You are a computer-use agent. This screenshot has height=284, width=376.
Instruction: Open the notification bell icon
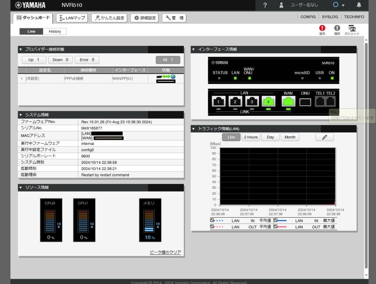359,5
